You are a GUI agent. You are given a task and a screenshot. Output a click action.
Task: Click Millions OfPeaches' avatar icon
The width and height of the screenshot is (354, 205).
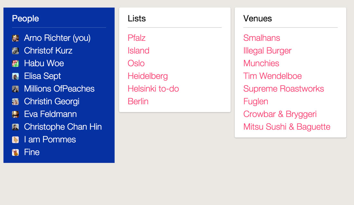(x=15, y=89)
